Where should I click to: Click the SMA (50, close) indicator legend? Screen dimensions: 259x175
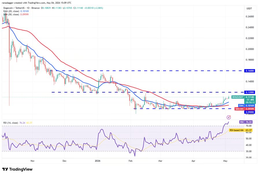16,14
